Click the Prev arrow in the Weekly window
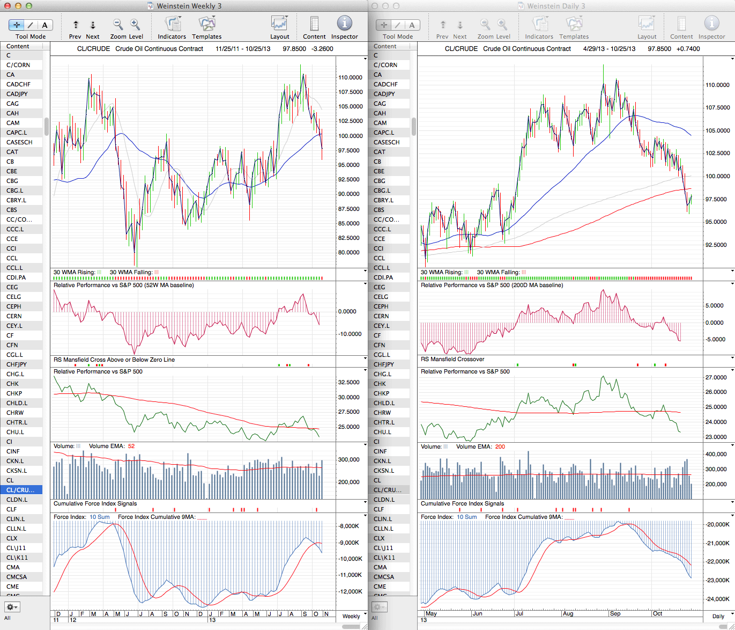Screen dimensions: 735x630 (x=76, y=25)
